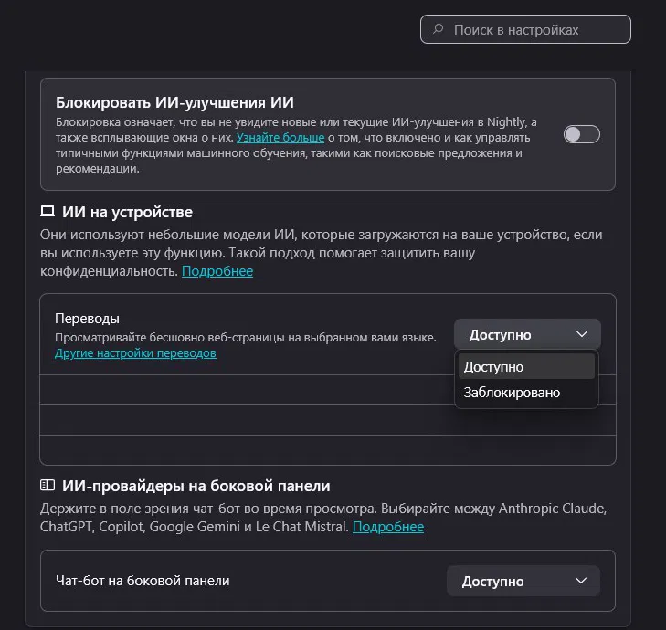Click the "Чат-бот на боковой панели" label
This screenshot has width=666, height=630.
(143, 581)
